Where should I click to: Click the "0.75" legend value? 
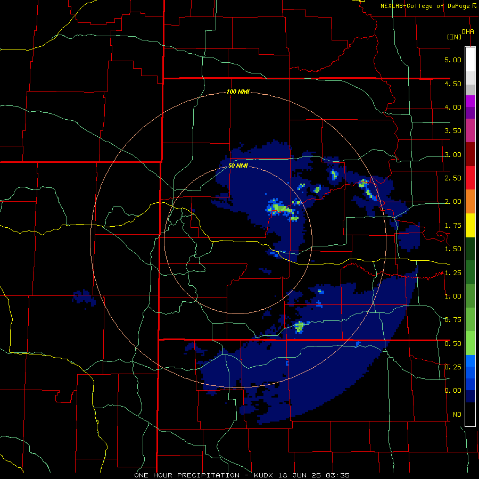tap(453, 320)
